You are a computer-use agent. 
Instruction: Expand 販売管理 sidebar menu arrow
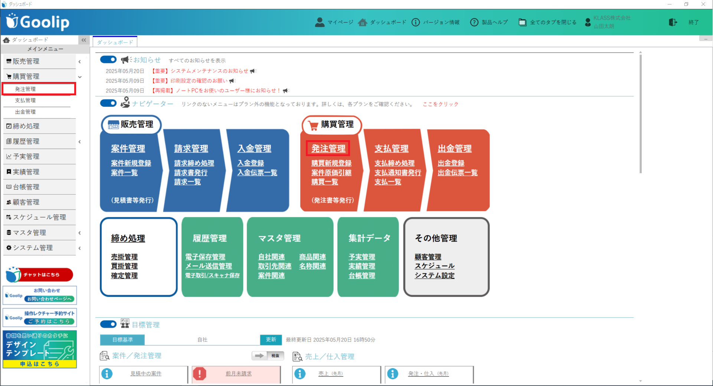pyautogui.click(x=80, y=62)
